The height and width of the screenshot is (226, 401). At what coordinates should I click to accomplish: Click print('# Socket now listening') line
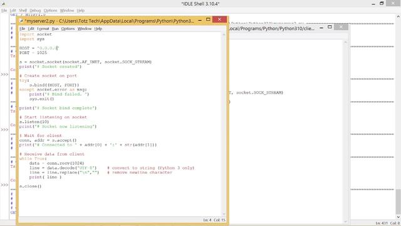pyautogui.click(x=58, y=127)
